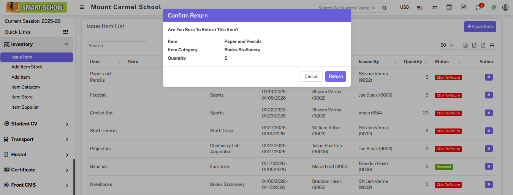513x195 pixels.
Task: Open the language flag selector
Action: click(420, 7)
